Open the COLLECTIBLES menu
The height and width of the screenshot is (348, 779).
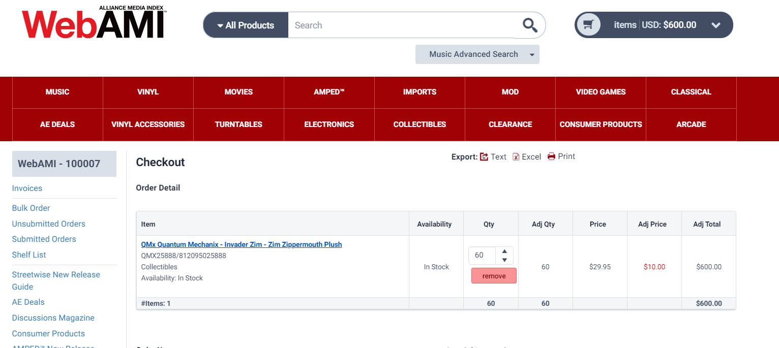(420, 124)
